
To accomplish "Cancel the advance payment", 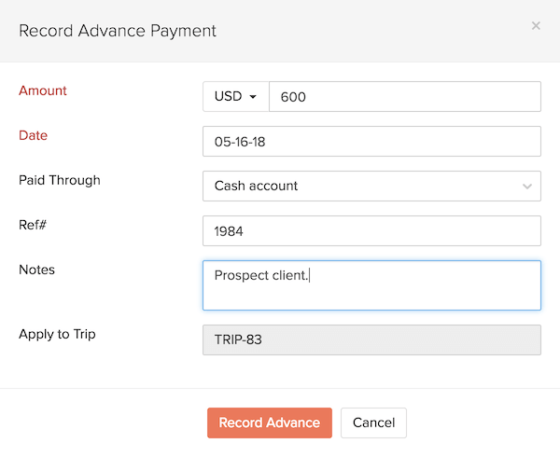I will click(373, 422).
